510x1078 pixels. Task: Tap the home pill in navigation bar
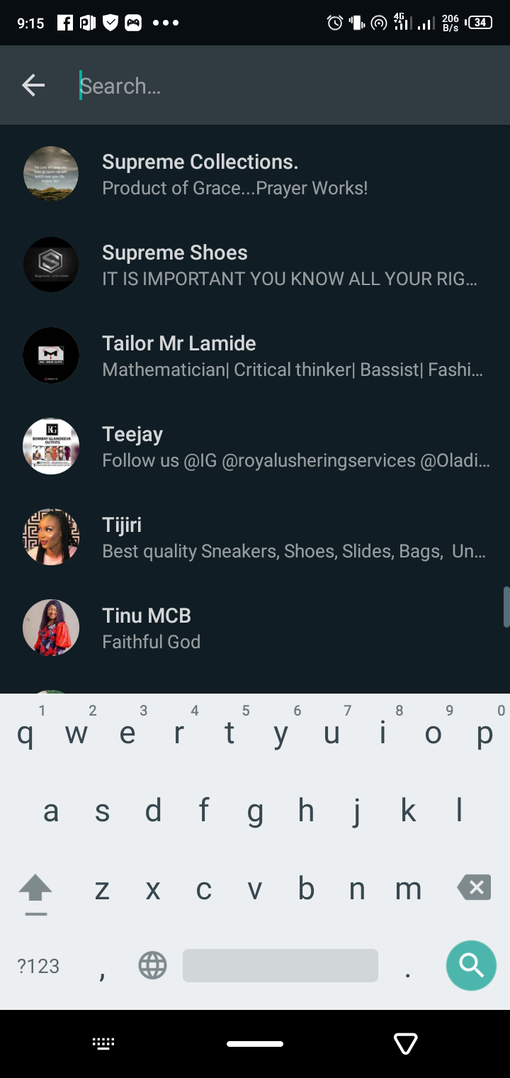point(255,1043)
